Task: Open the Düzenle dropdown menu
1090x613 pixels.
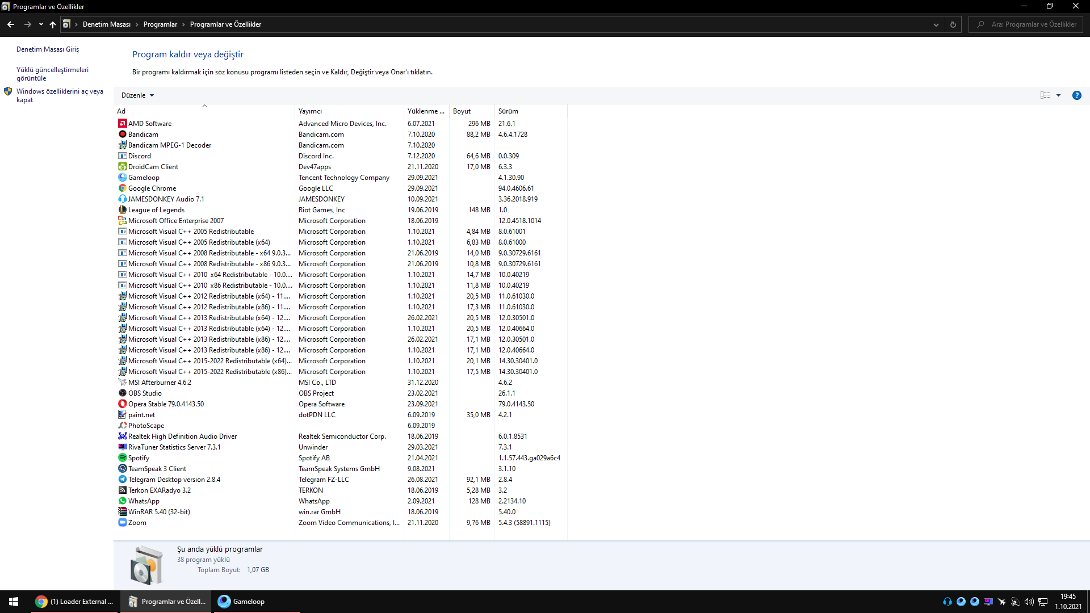Action: (137, 95)
